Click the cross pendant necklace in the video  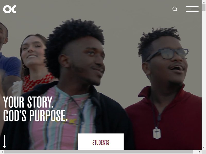pyautogui.click(x=157, y=133)
